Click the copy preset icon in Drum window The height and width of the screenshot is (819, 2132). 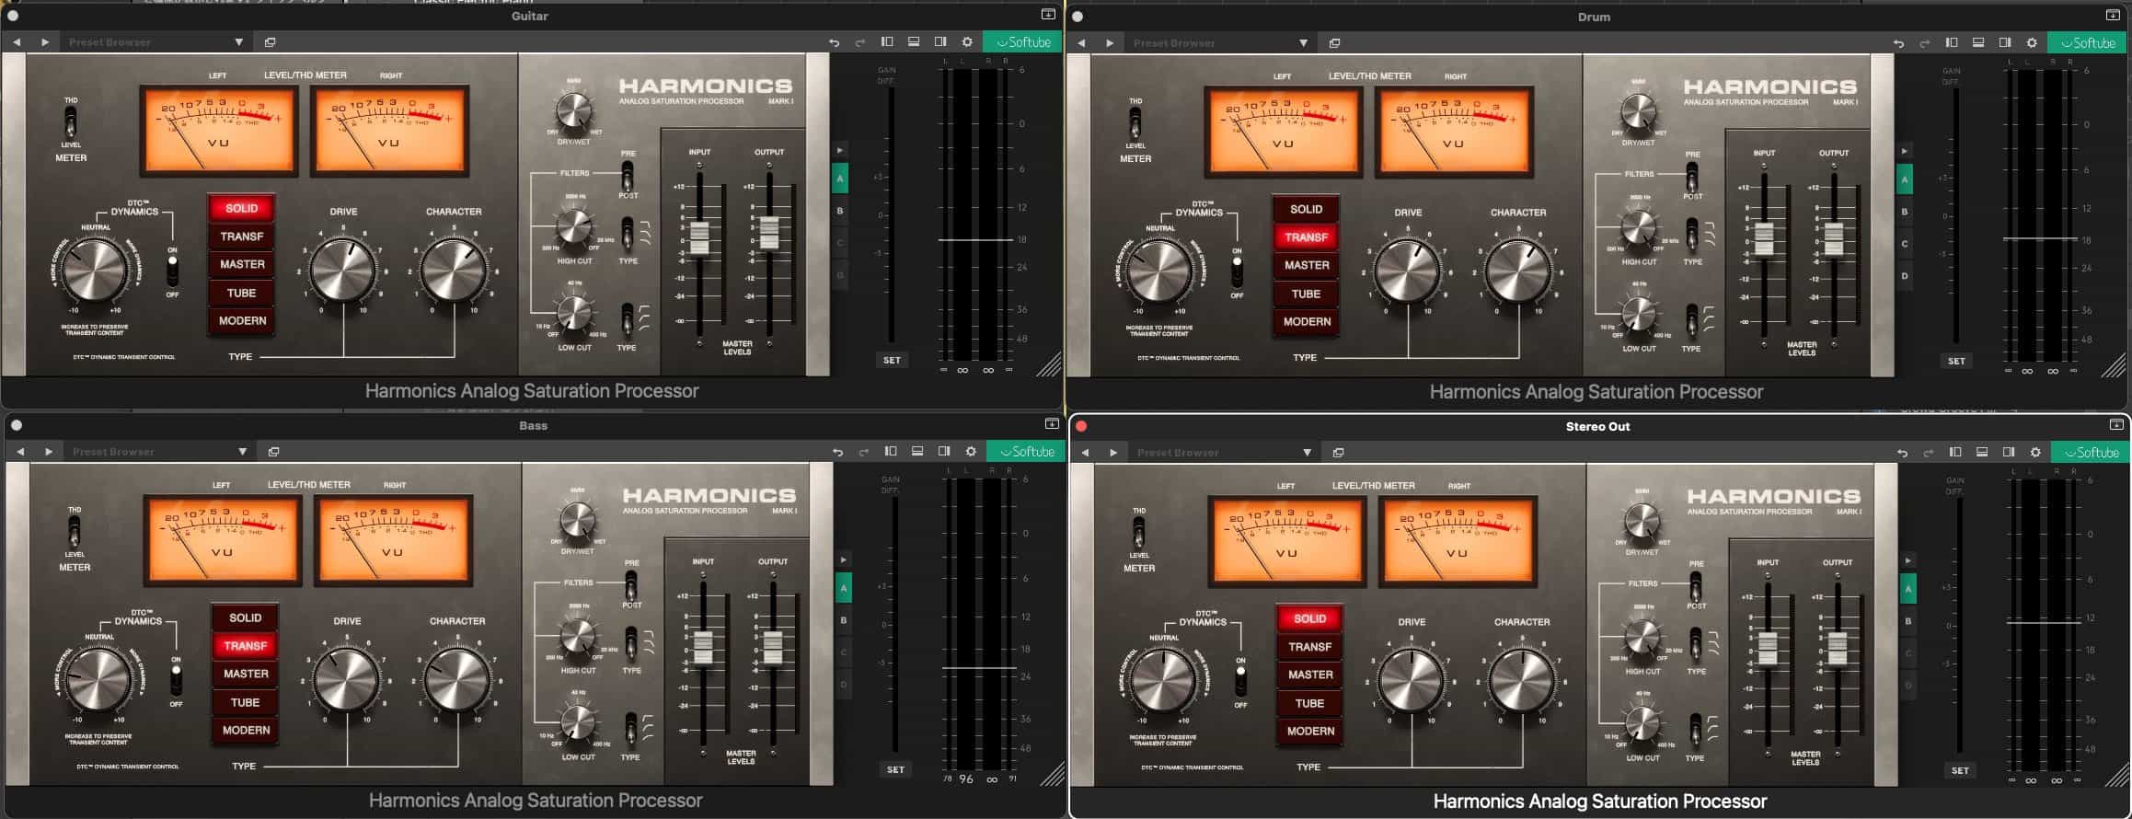pos(1334,43)
